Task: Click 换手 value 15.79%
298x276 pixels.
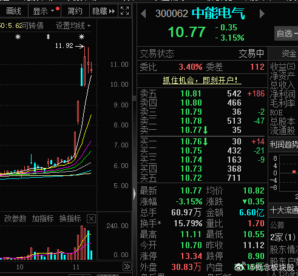Action: point(188,223)
